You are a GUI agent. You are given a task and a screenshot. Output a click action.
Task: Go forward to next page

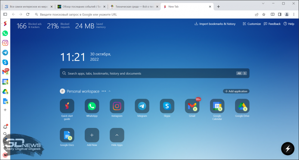tap(21, 14)
